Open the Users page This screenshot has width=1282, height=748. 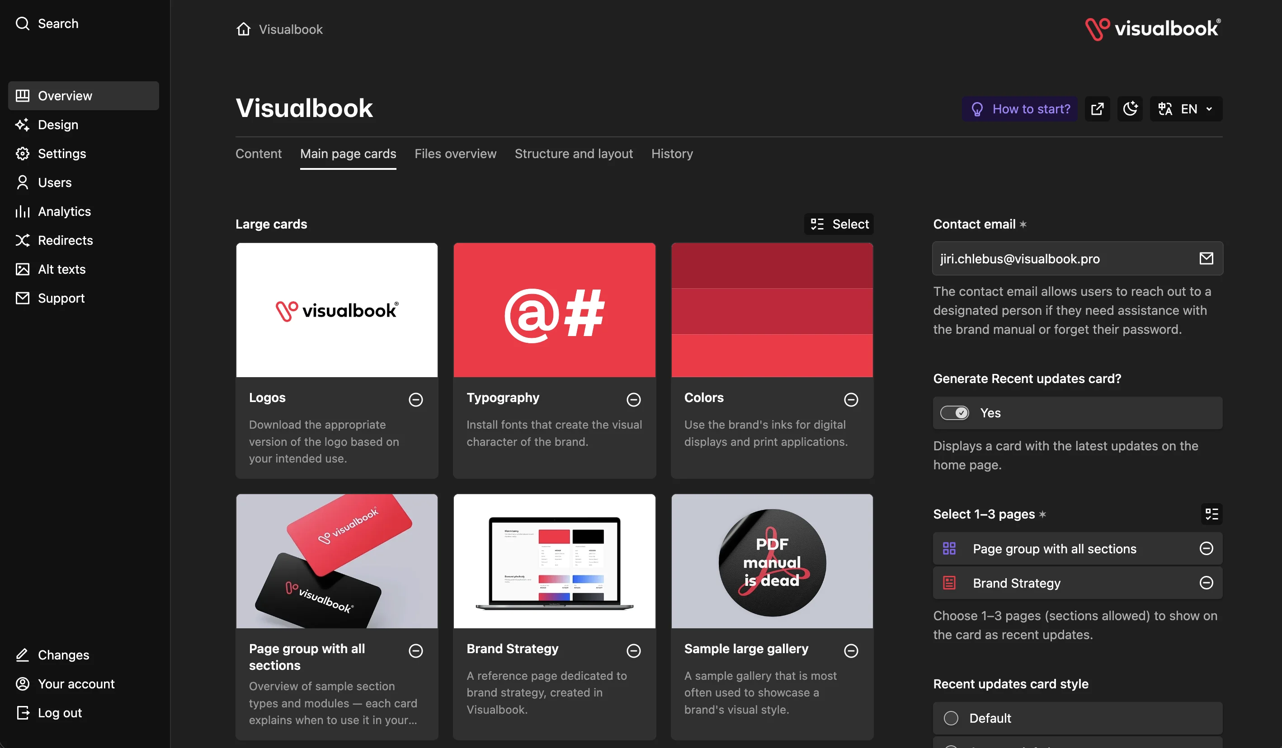pyautogui.click(x=43, y=182)
